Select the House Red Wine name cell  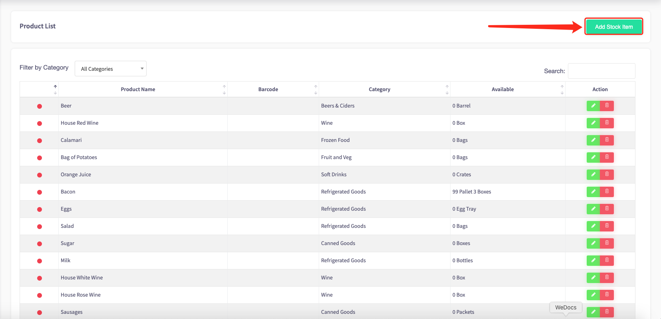(x=143, y=123)
